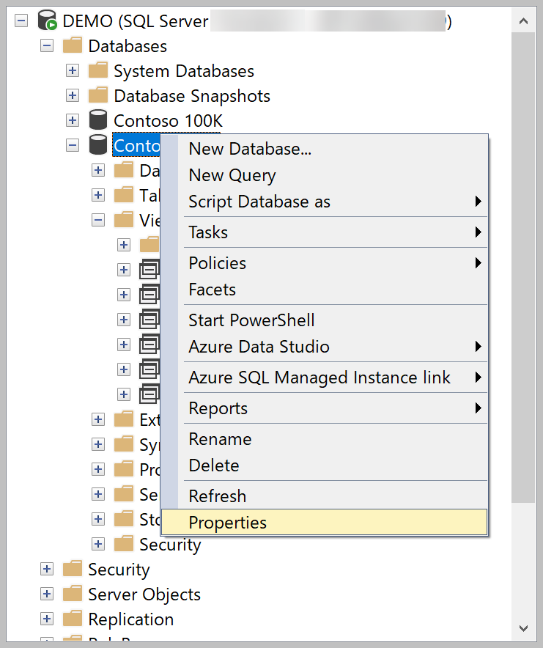Viewport: 543px width, 648px height.
Task: Open the Azure Data Studio submenu
Action: (324, 347)
